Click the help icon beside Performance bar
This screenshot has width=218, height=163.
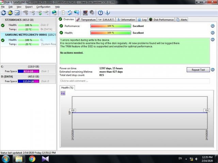tap(212, 26)
